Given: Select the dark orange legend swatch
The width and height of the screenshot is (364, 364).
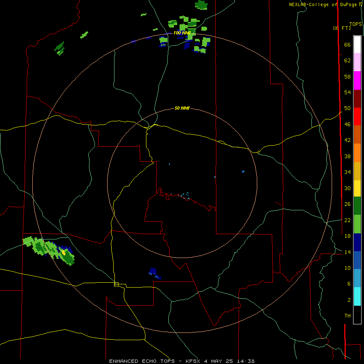Looking at the screenshot, I should click(357, 135).
